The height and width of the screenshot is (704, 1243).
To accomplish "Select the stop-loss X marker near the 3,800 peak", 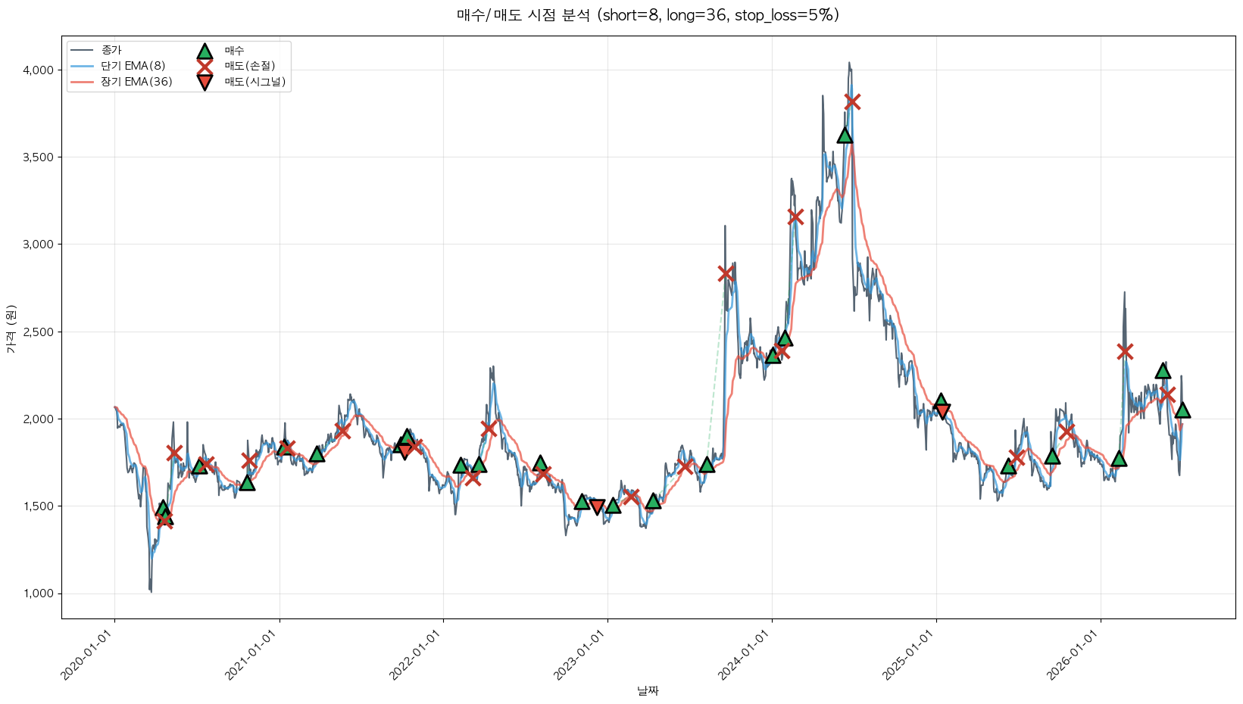I will (852, 101).
